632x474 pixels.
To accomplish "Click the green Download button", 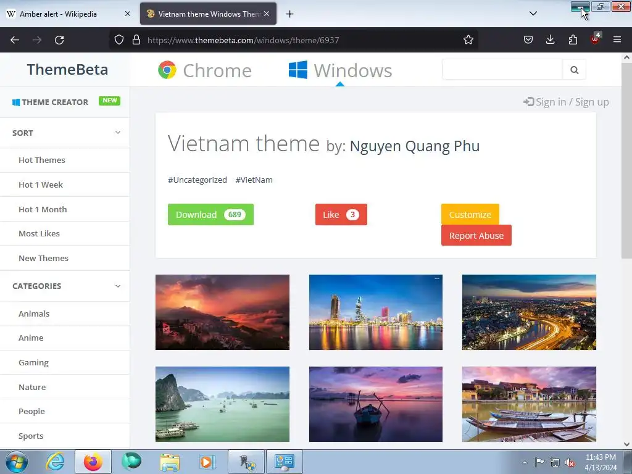I will [211, 214].
